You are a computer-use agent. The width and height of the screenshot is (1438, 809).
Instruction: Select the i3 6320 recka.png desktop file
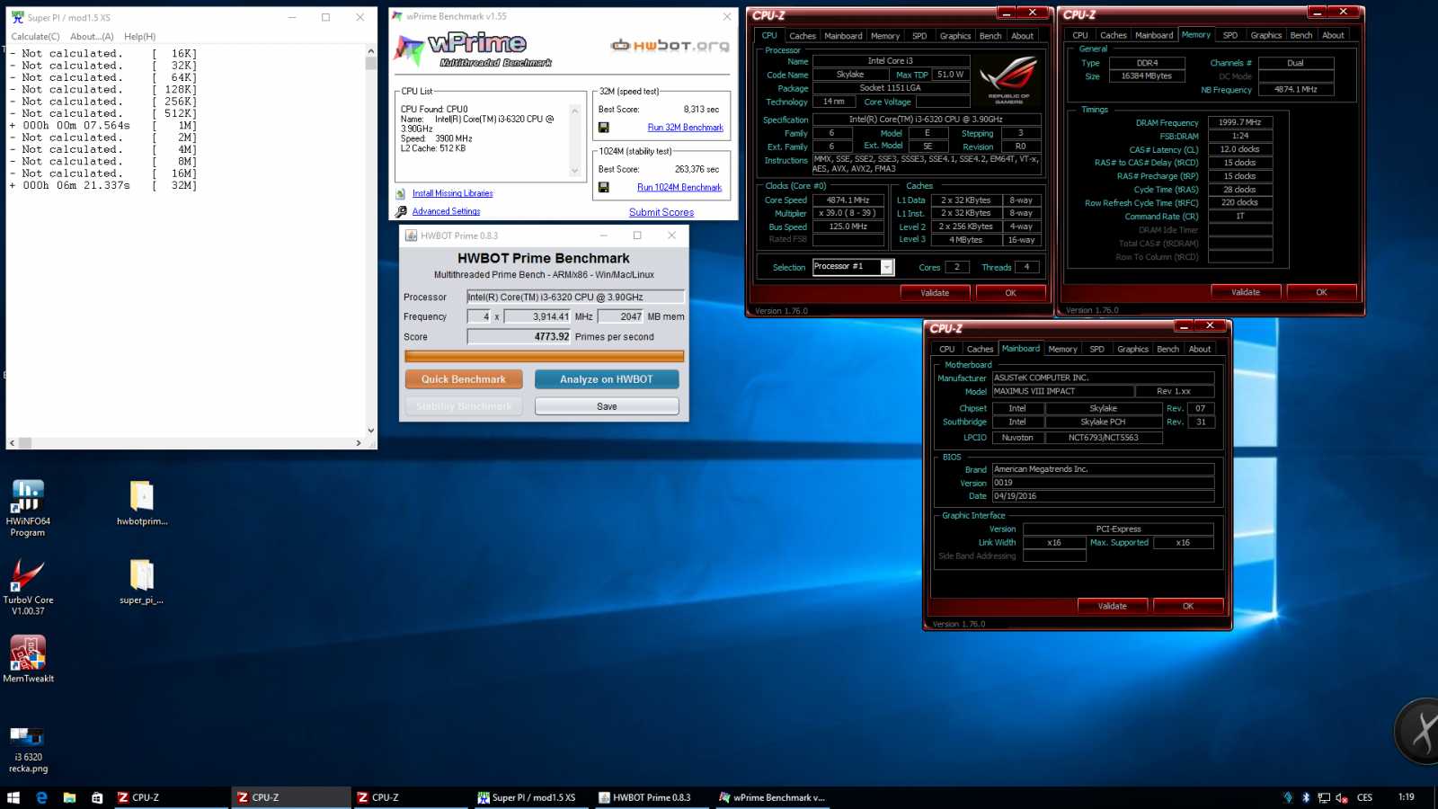28,750
